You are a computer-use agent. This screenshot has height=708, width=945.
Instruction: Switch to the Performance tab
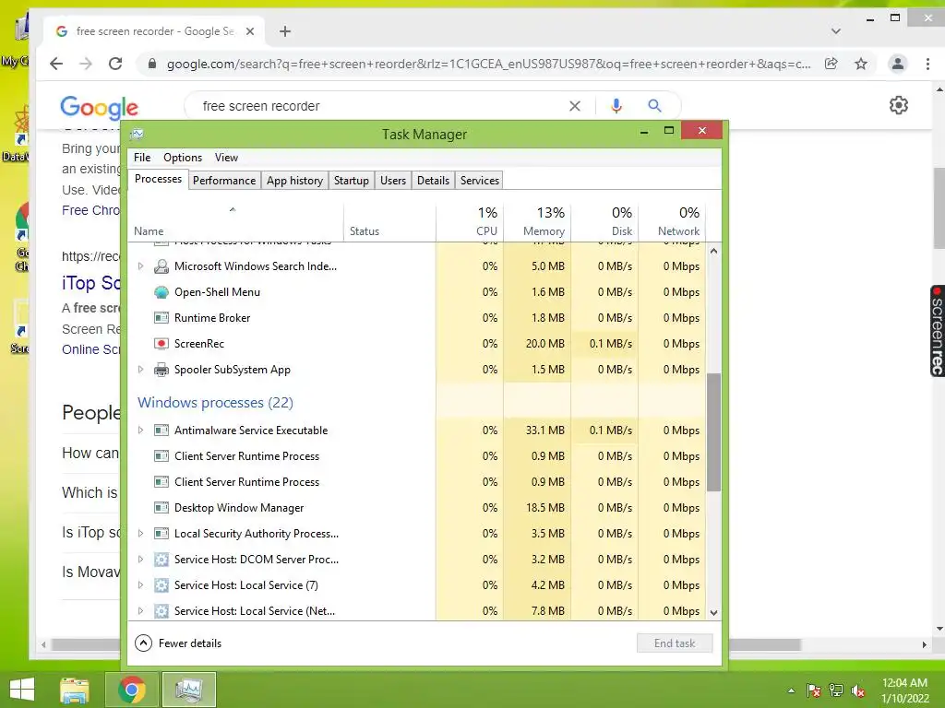(x=224, y=181)
